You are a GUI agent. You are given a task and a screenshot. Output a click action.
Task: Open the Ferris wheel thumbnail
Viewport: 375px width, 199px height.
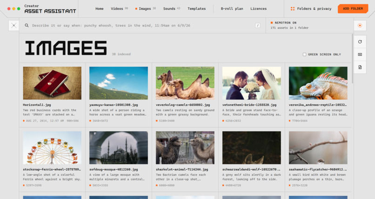click(x=52, y=147)
